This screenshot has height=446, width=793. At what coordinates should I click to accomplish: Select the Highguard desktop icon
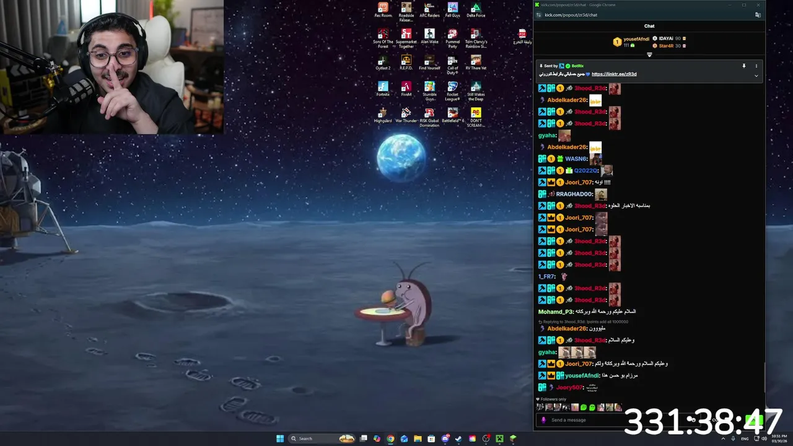click(x=383, y=115)
